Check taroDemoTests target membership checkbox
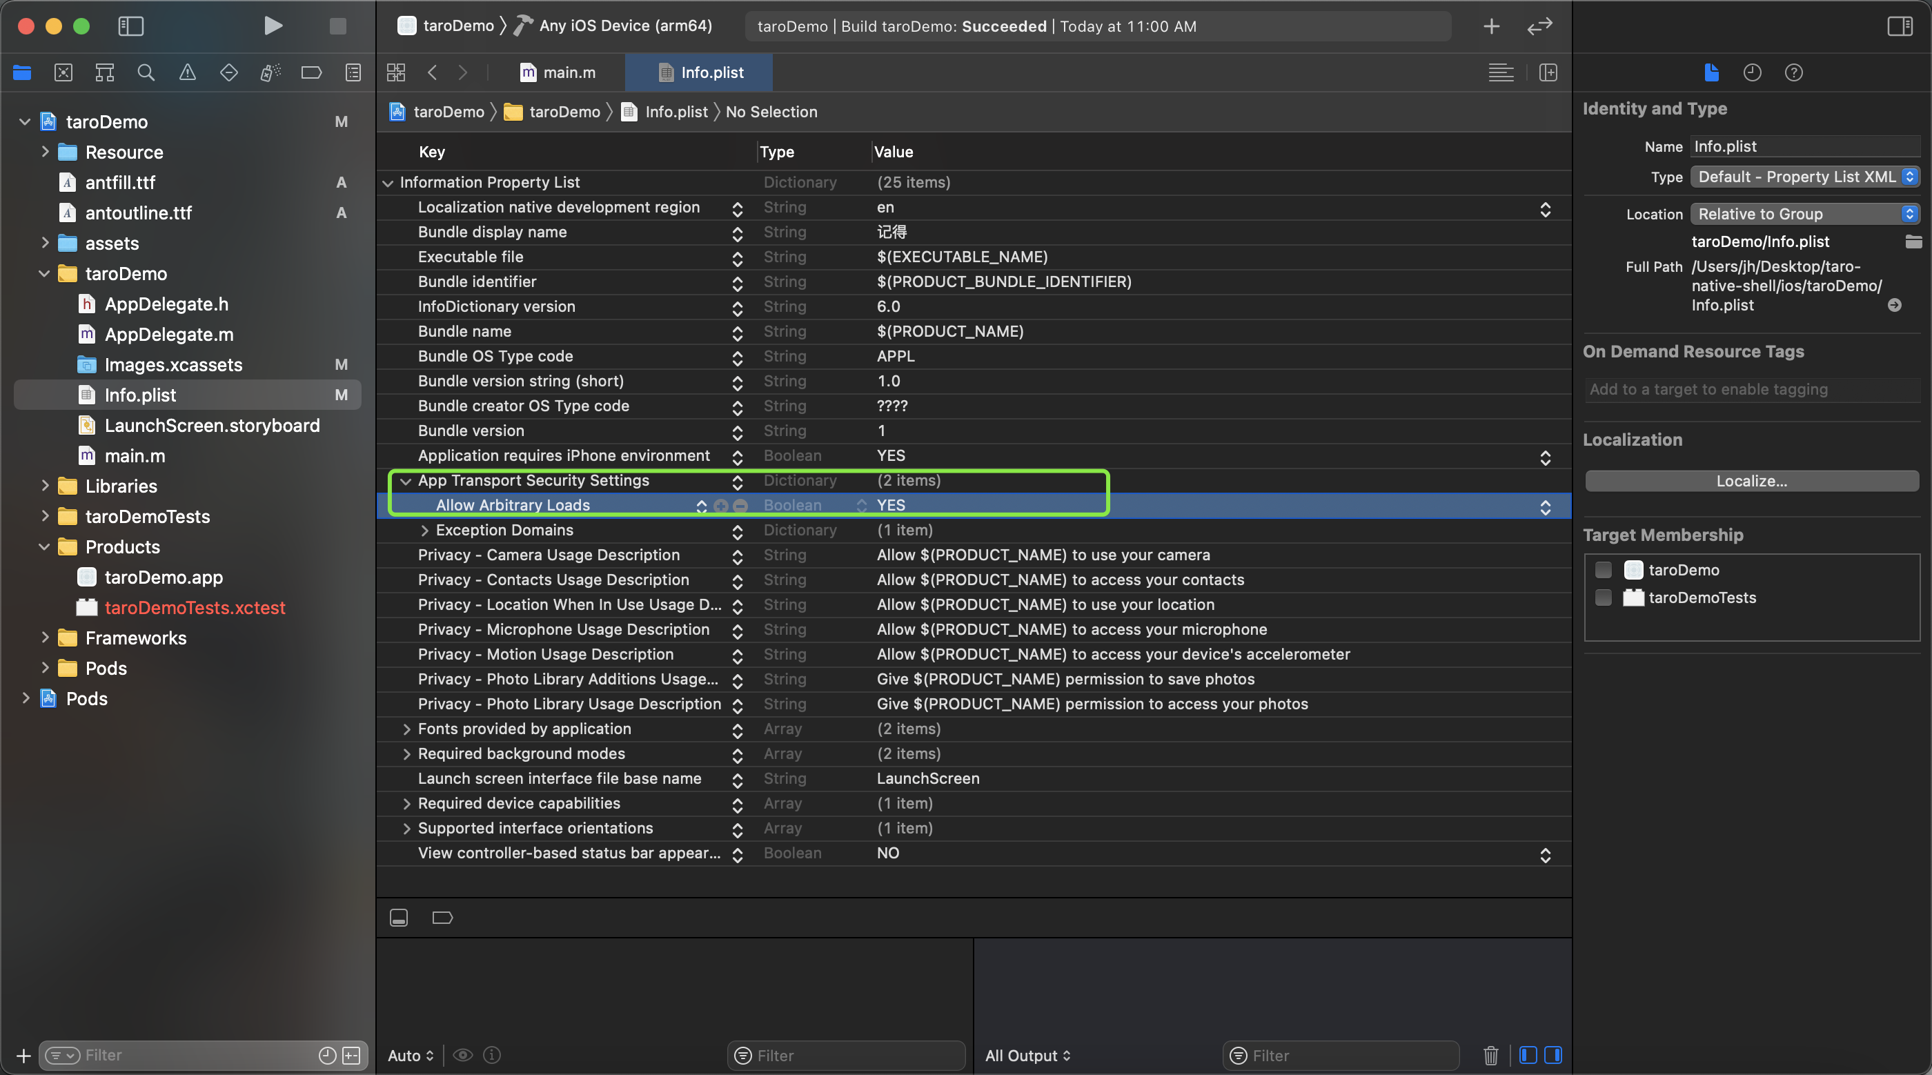Image resolution: width=1932 pixels, height=1075 pixels. [1604, 598]
